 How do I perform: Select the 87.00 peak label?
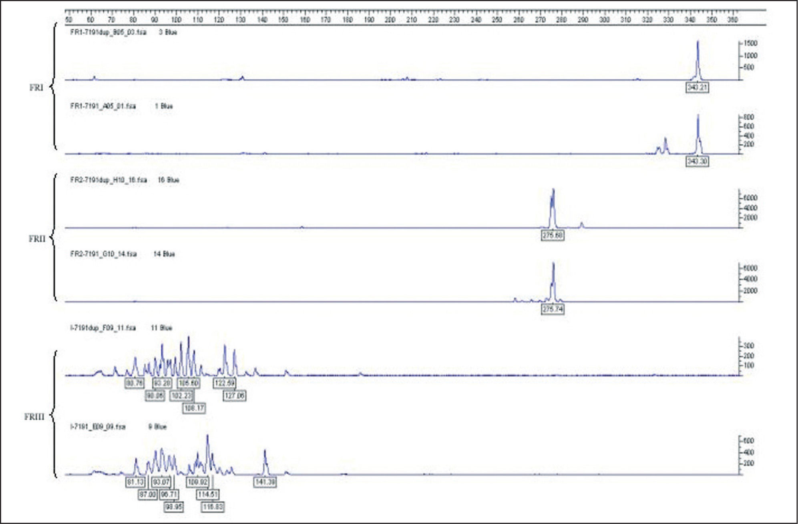(x=147, y=494)
